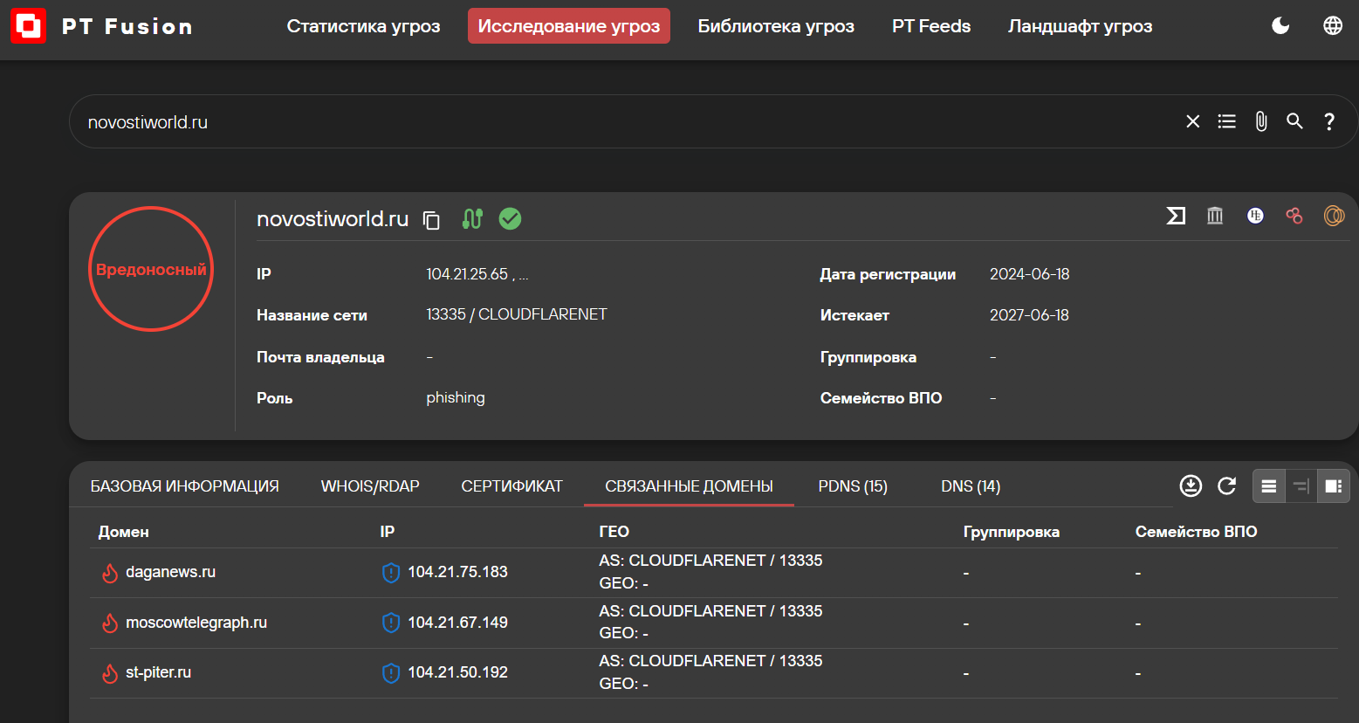1359x723 pixels.
Task: Open the list search mode icon
Action: [1227, 121]
